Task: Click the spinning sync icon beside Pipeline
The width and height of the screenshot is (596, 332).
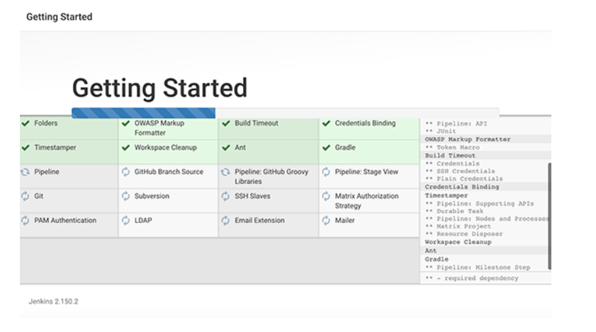Action: point(25,172)
